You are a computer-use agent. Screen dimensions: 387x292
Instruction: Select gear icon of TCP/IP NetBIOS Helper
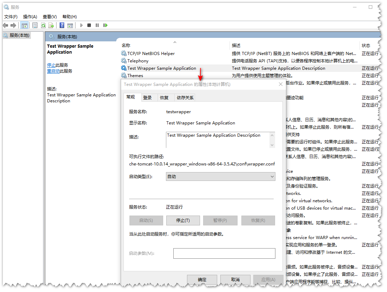click(x=124, y=53)
